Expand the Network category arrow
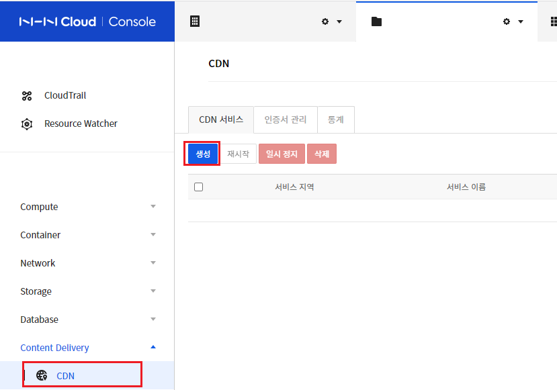 tap(153, 263)
